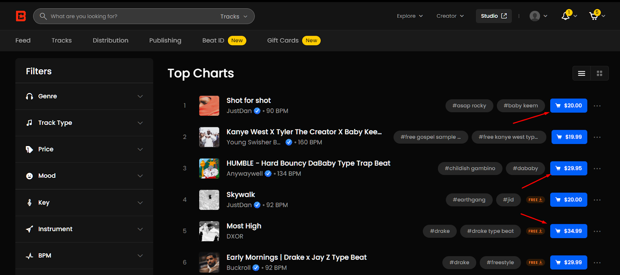Switch to grid view layout
The image size is (620, 275).
click(599, 73)
